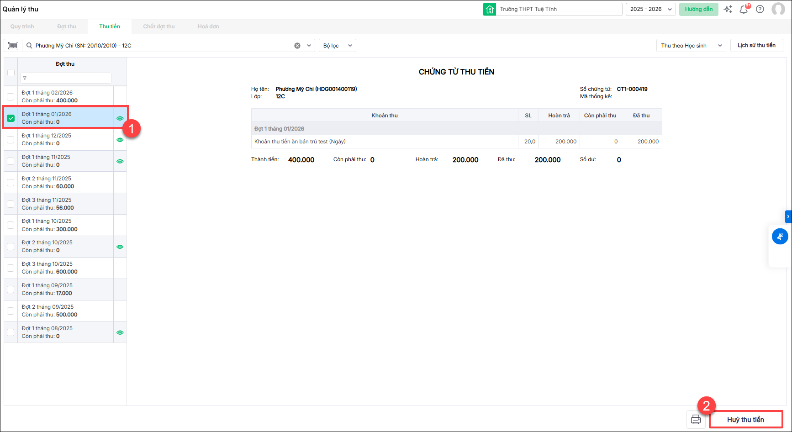Viewport: 792px width, 432px height.
Task: Open Lịch sử thu tiền history
Action: (756, 45)
